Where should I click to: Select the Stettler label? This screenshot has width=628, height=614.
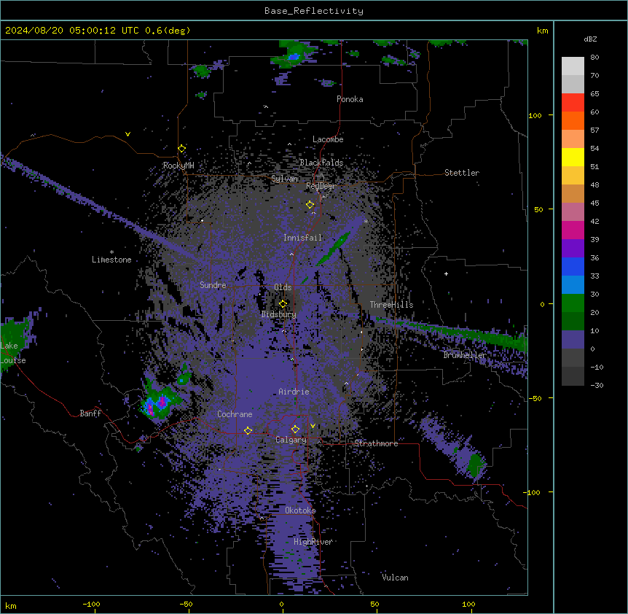462,173
